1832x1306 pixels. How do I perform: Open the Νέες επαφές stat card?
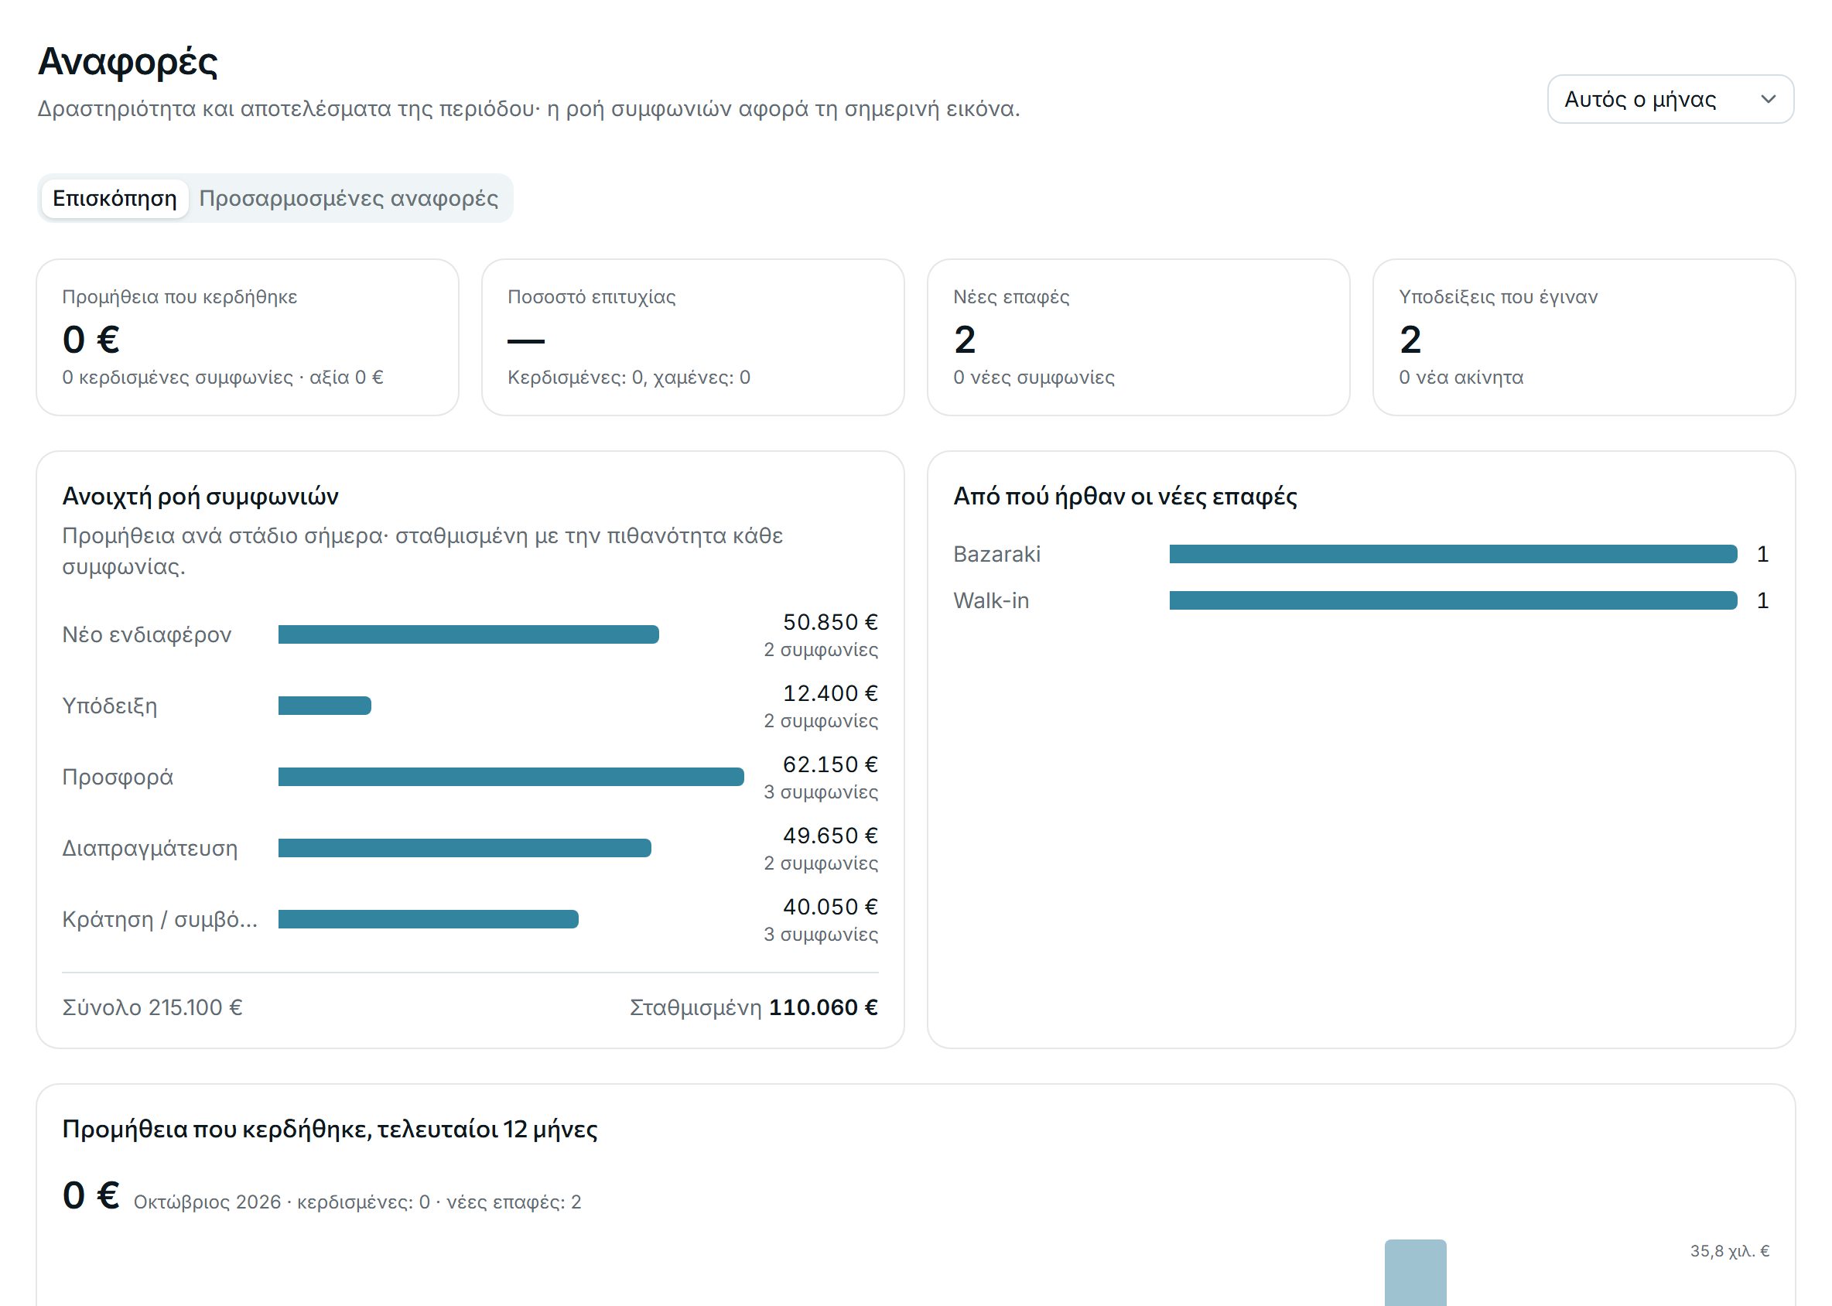click(x=1138, y=337)
